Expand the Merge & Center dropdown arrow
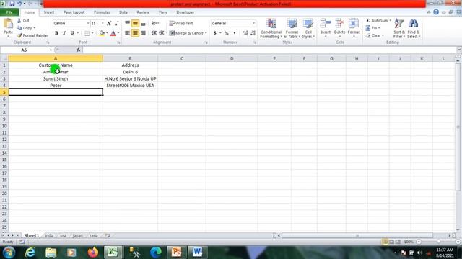The image size is (462, 259). [206, 33]
